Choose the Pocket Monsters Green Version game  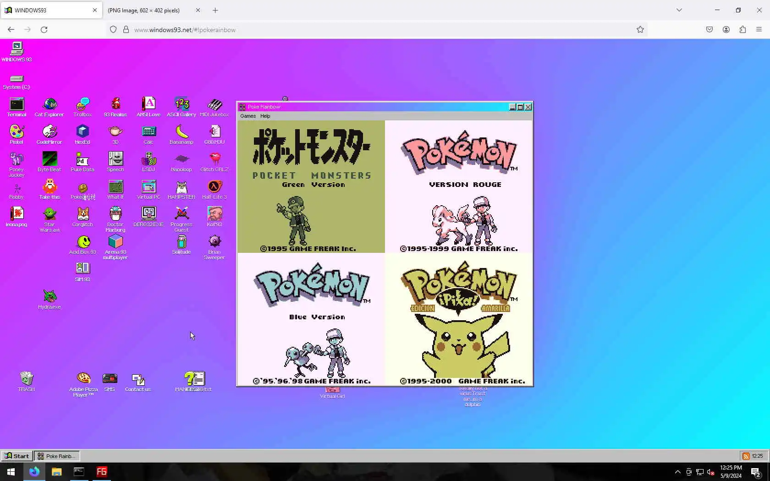[311, 186]
